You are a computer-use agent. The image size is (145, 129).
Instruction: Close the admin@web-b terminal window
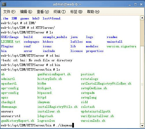pos(141,4)
